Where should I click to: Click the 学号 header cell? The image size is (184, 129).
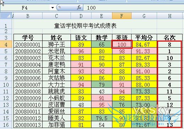(x=28, y=38)
